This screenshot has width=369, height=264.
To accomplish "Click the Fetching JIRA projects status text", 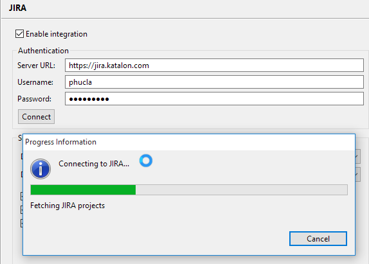I will [x=67, y=206].
